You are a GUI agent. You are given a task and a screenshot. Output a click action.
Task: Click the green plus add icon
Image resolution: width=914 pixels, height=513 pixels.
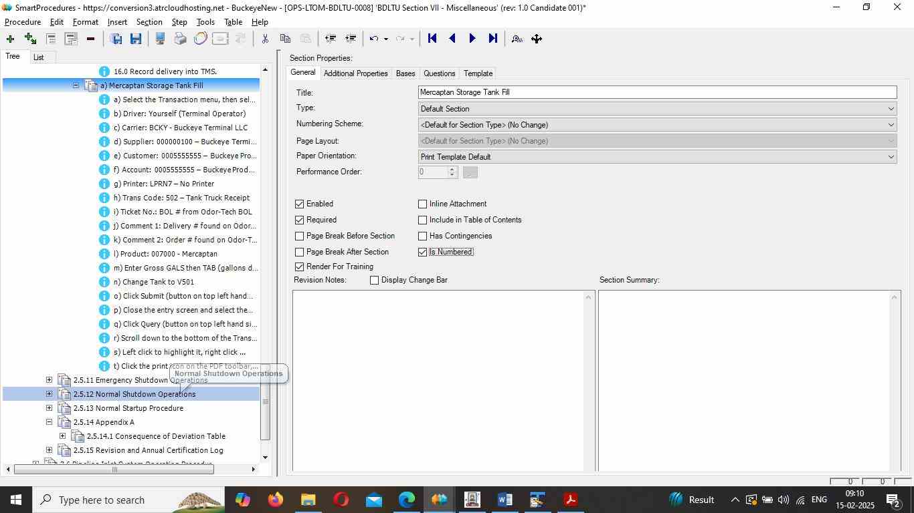[10, 39]
